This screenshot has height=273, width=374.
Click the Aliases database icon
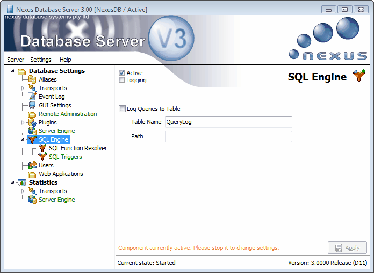click(32, 79)
